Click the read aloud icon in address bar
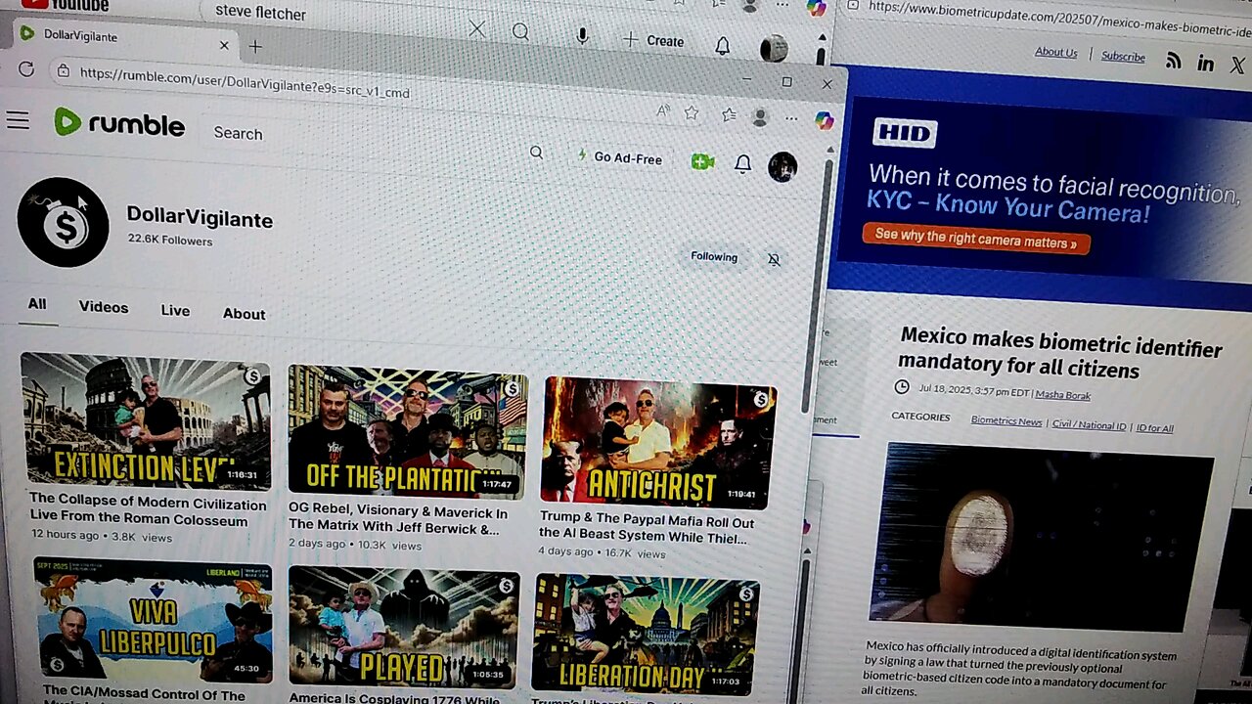 pos(663,111)
